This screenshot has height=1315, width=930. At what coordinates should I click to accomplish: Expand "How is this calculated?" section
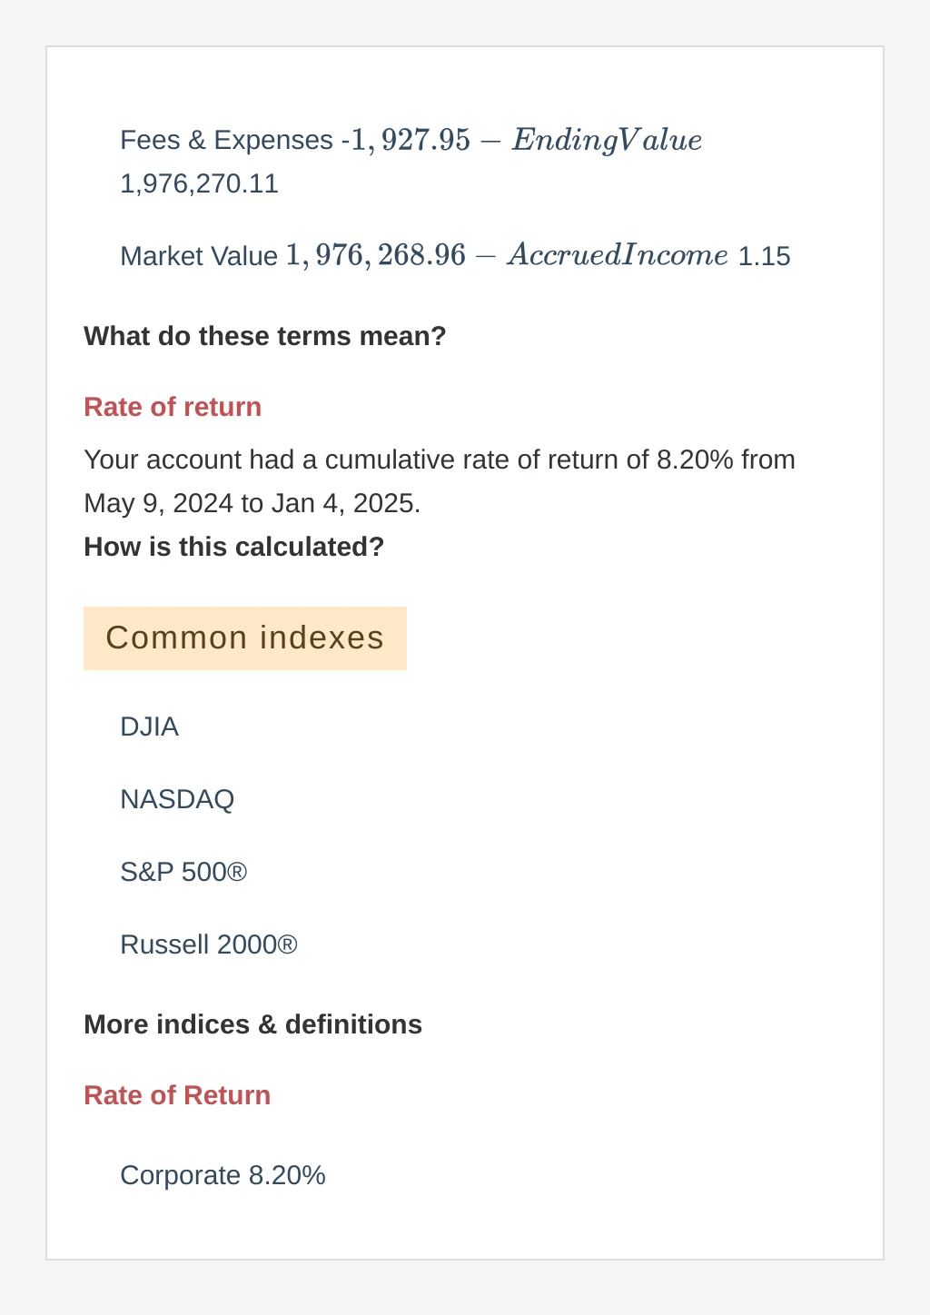[x=233, y=547]
